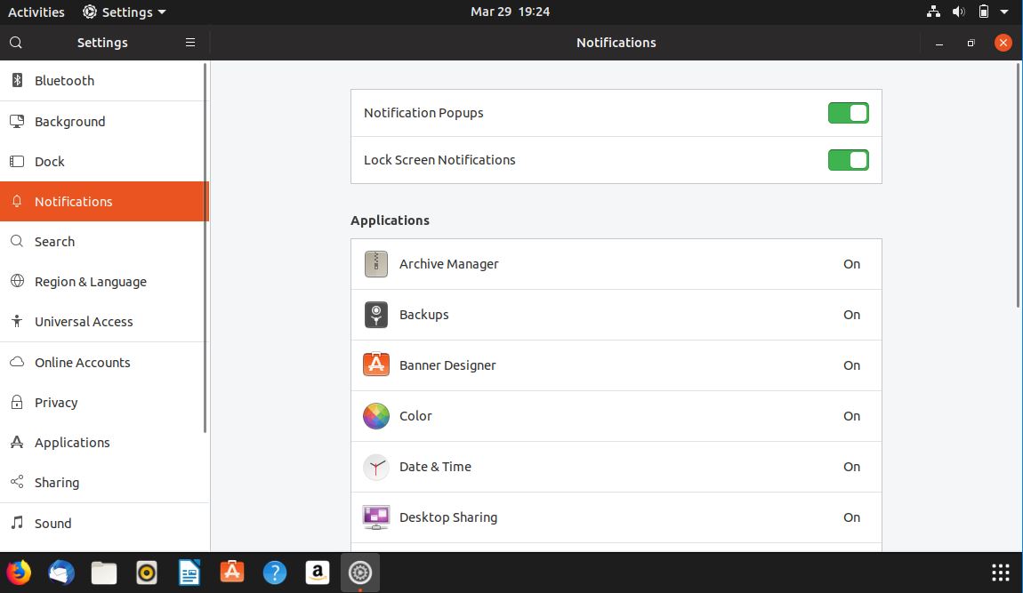Click the Bluetooth icon in the sidebar

point(17,80)
